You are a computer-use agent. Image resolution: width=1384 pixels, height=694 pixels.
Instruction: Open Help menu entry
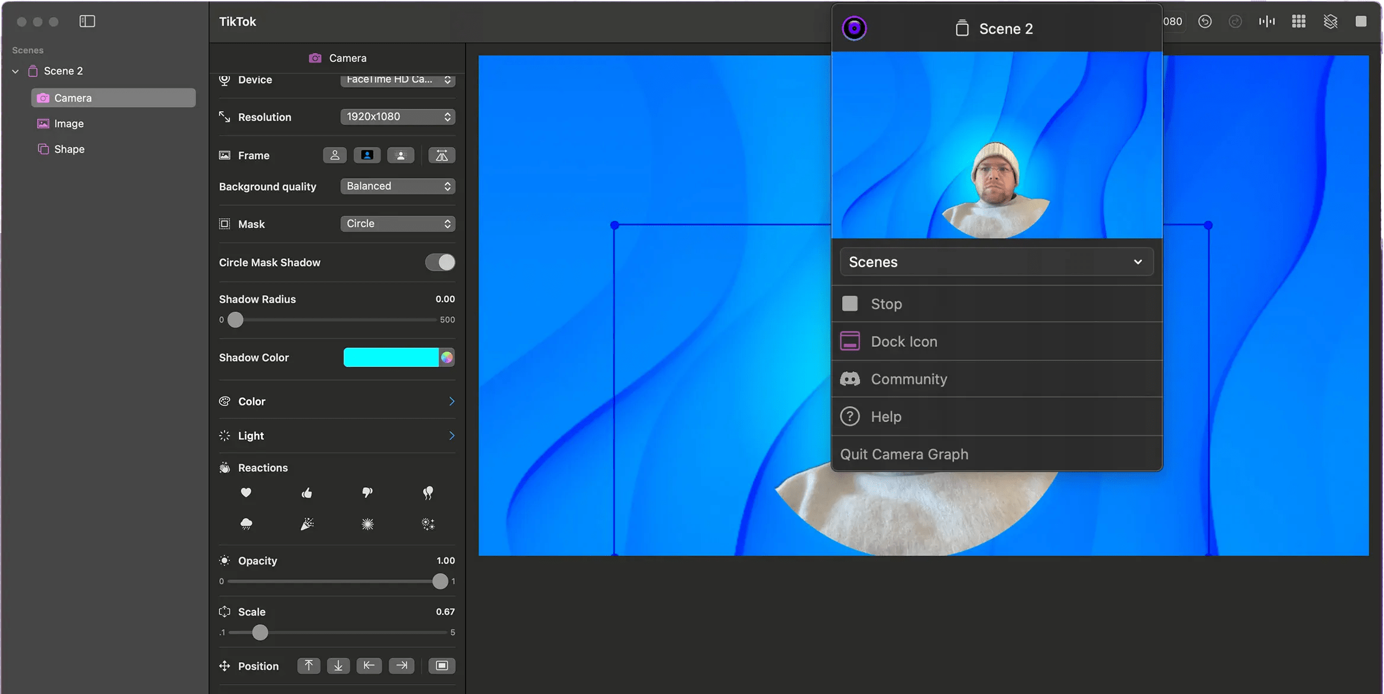tap(997, 417)
